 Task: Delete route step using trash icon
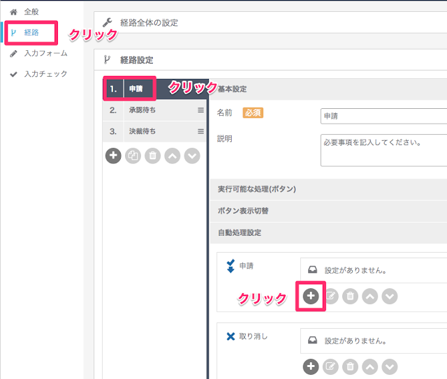(152, 156)
